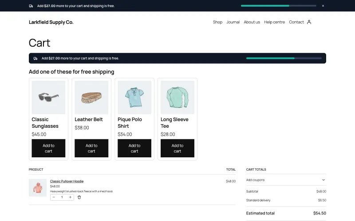Viewport: 355px width, 221px height.
Task: Decrease hoodie quantity with minus button
Action: (54, 197)
